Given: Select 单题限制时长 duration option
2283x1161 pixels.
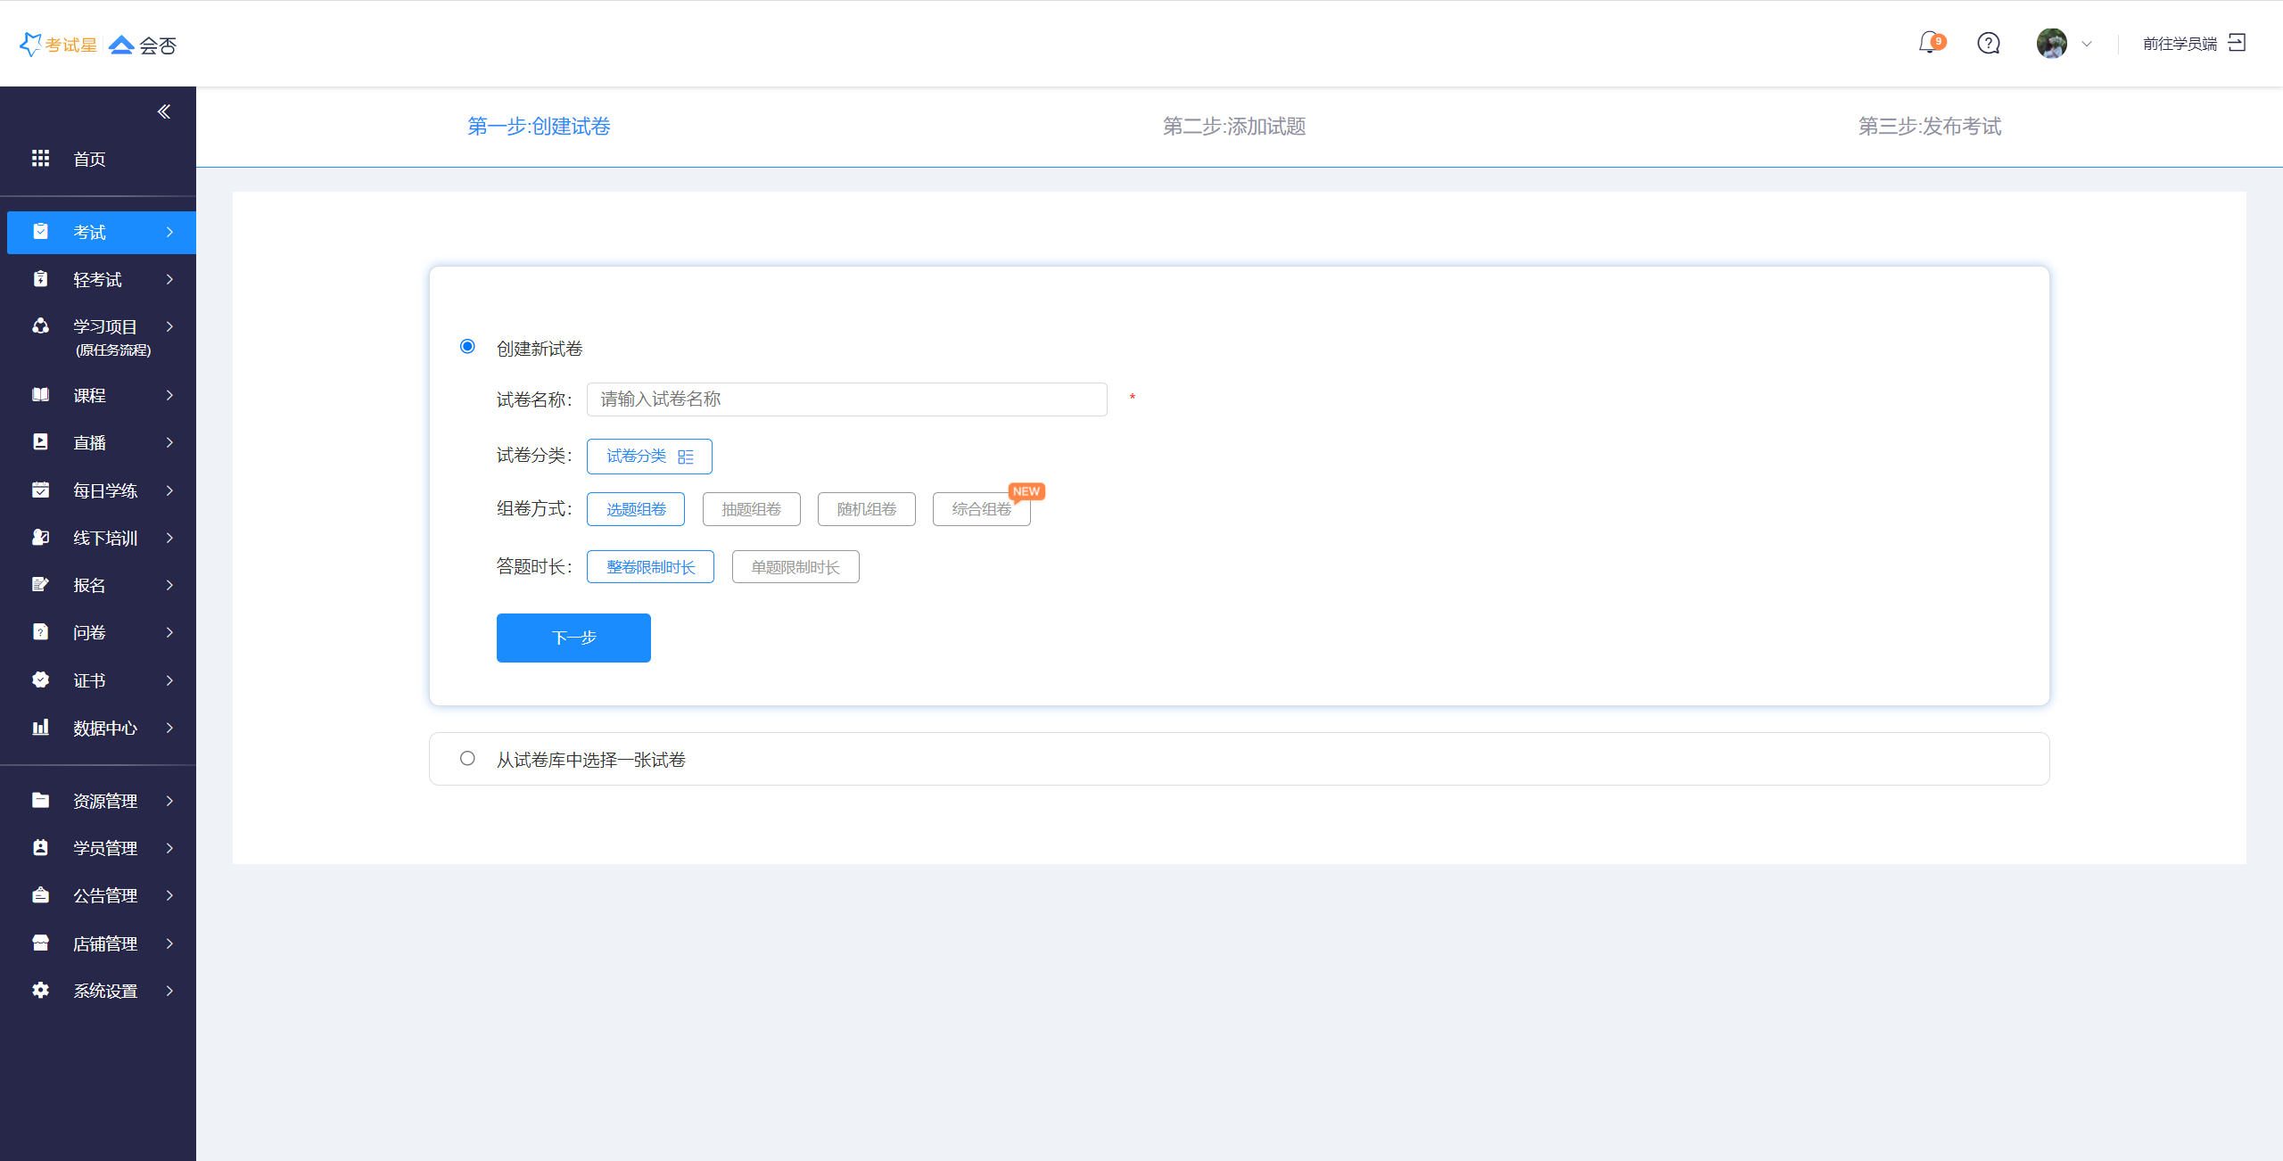Looking at the screenshot, I should click(x=795, y=567).
